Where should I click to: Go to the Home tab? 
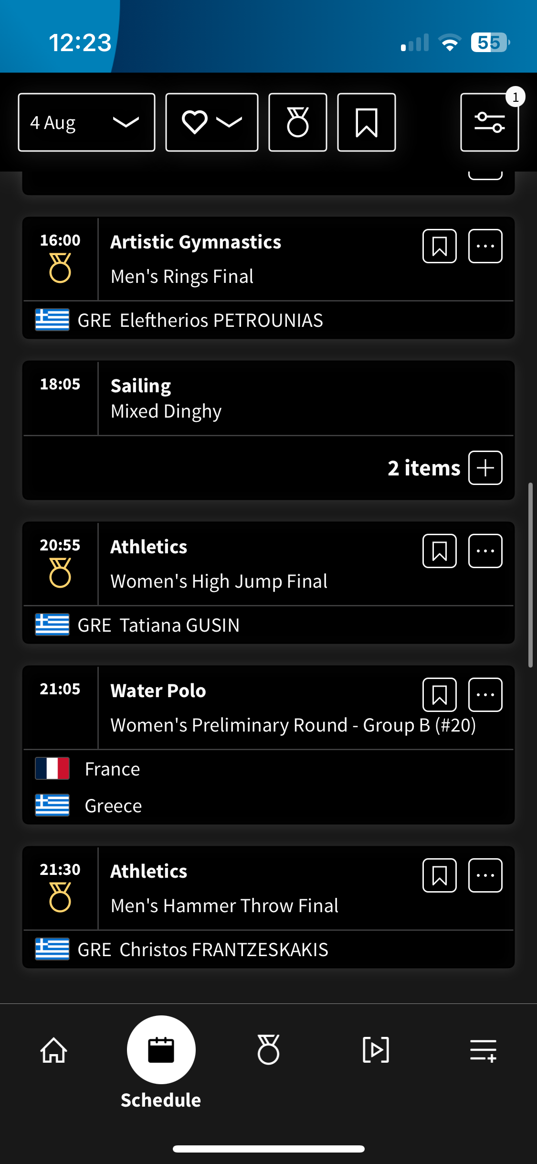53,1050
